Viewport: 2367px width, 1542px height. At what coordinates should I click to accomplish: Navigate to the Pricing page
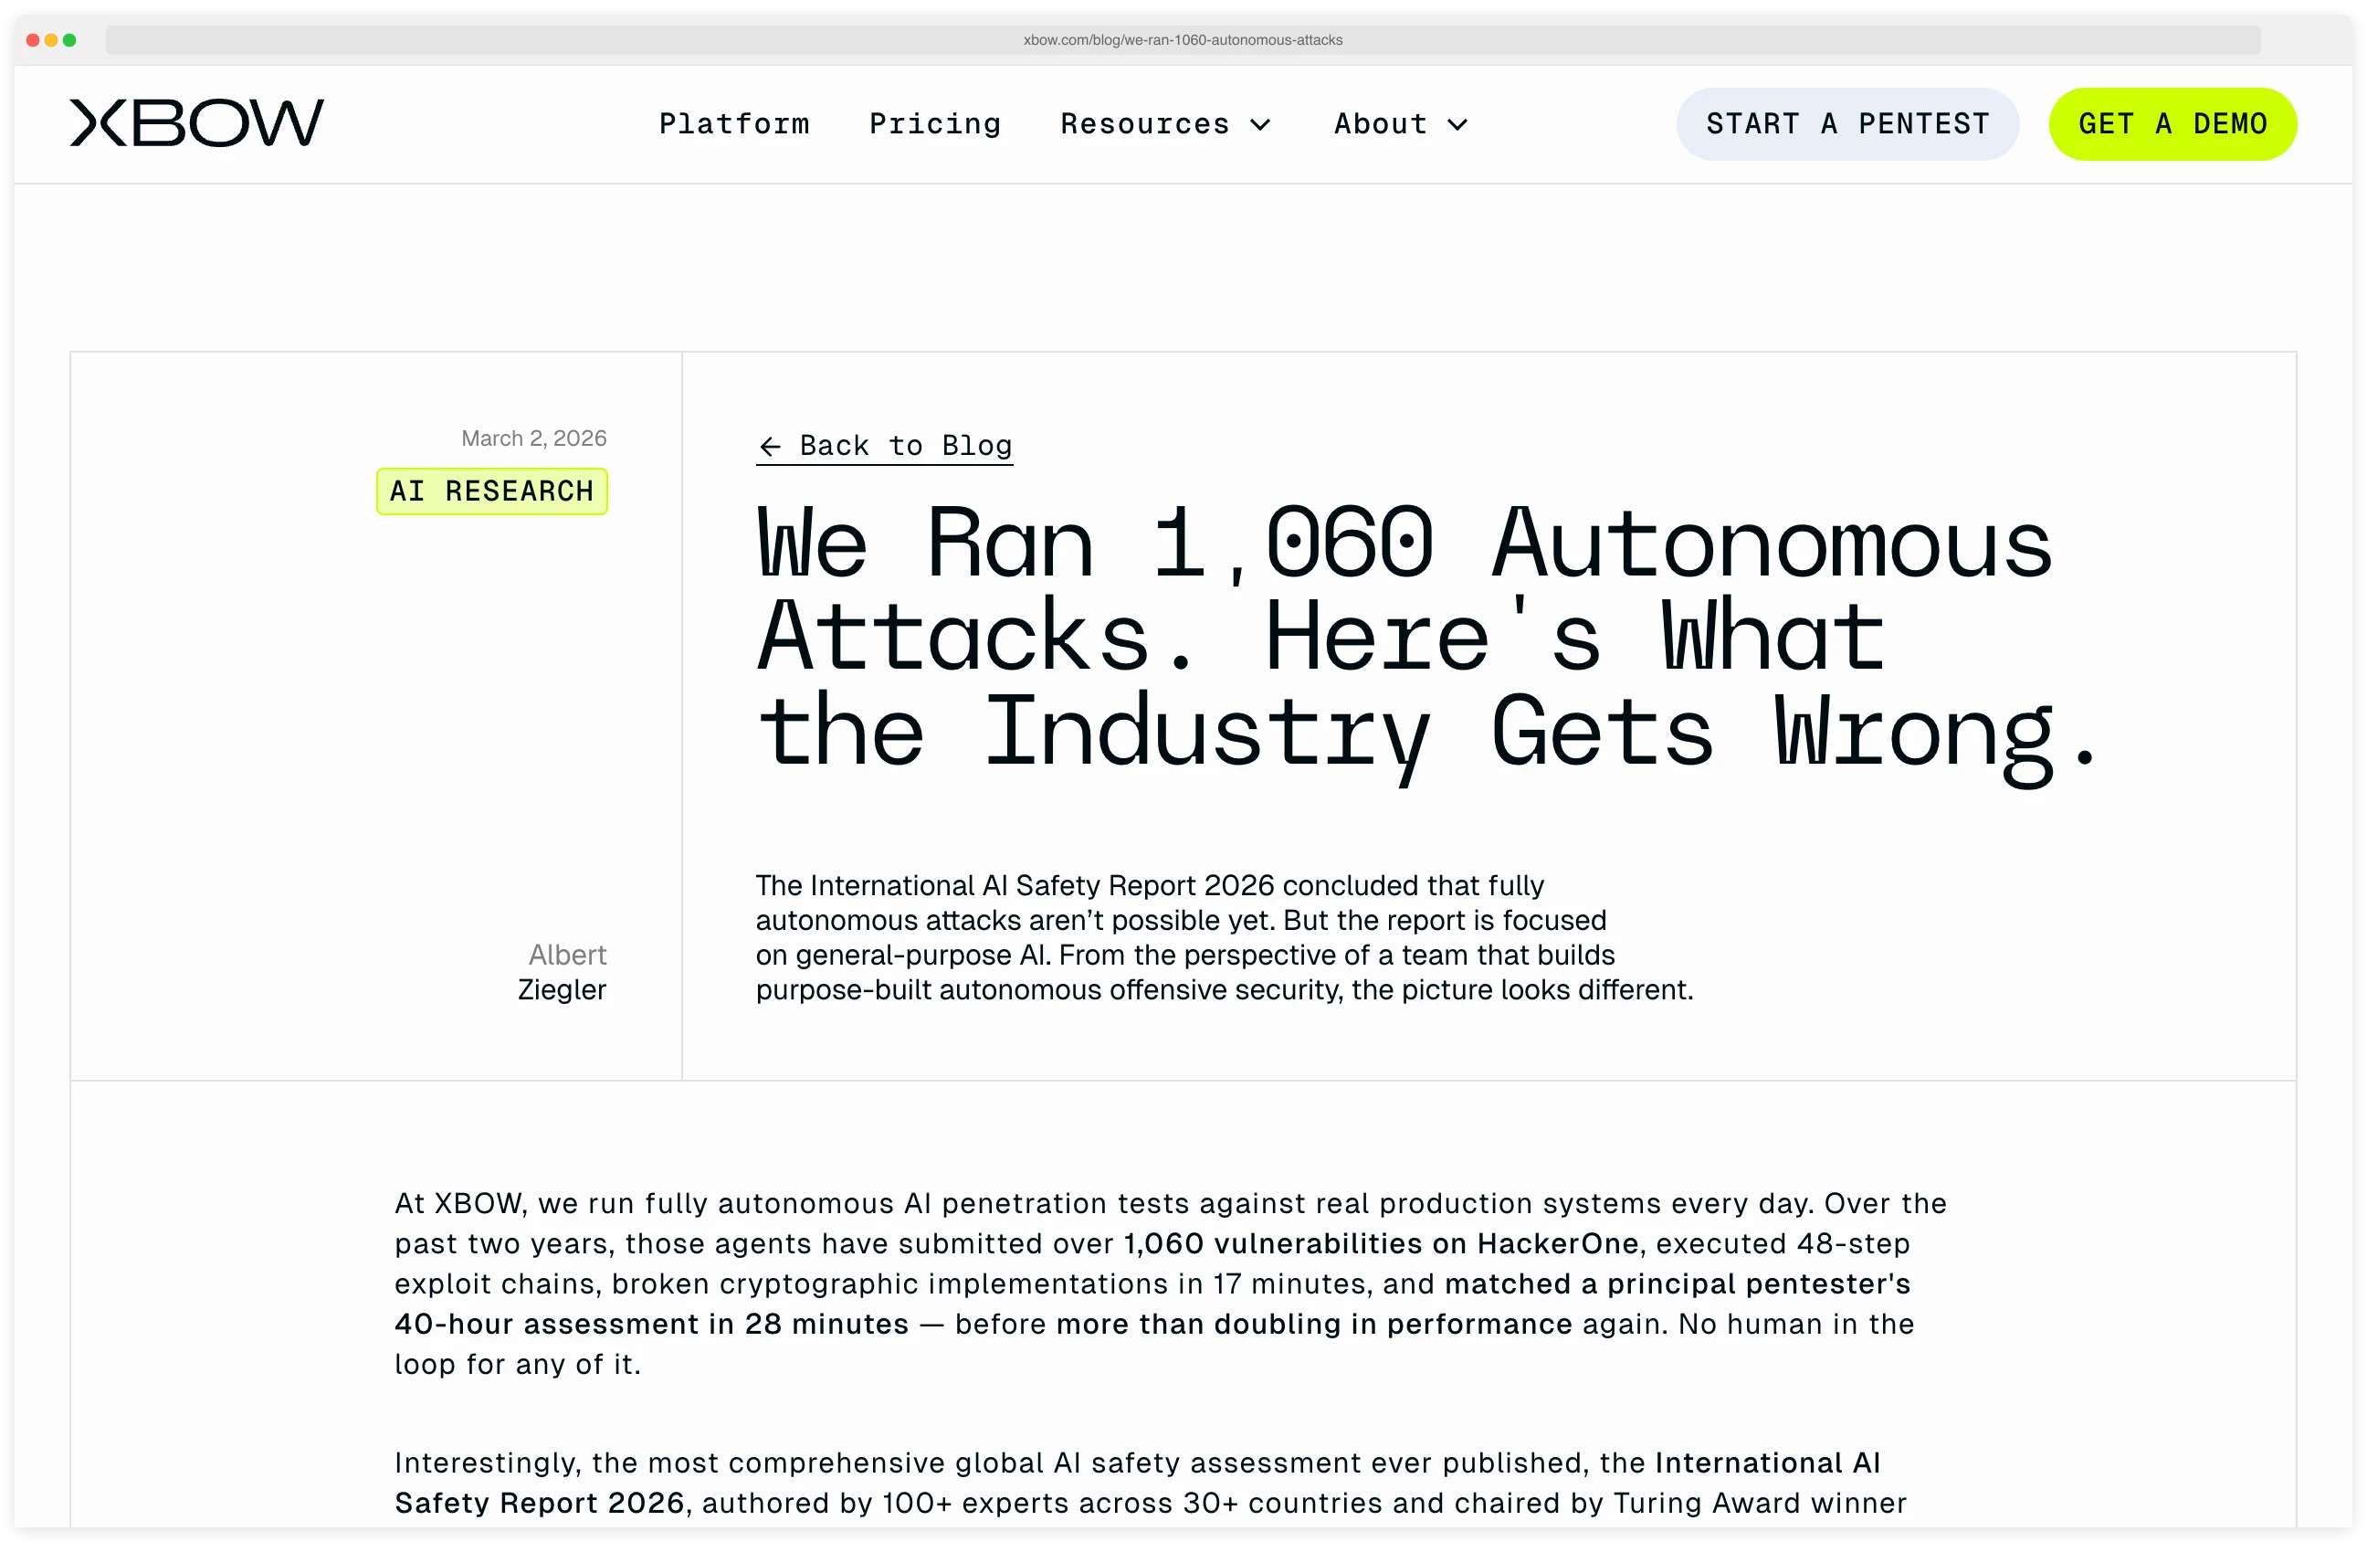point(935,125)
